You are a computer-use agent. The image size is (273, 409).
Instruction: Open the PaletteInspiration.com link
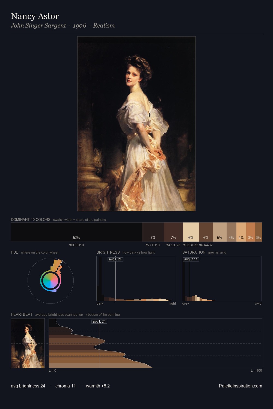[241, 386]
